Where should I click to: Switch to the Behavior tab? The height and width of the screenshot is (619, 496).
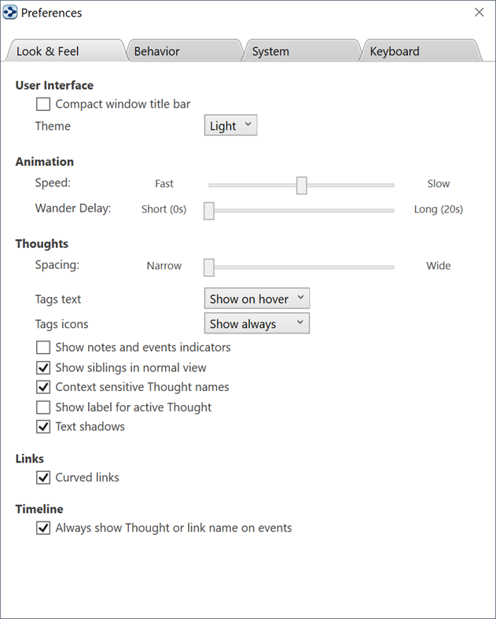[157, 52]
